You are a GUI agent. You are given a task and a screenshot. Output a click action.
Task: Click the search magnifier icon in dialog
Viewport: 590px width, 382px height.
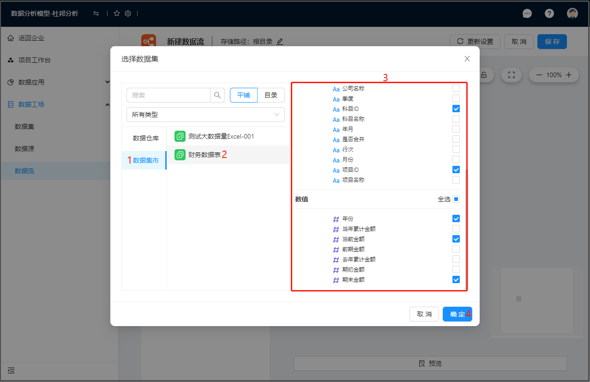[x=217, y=95]
